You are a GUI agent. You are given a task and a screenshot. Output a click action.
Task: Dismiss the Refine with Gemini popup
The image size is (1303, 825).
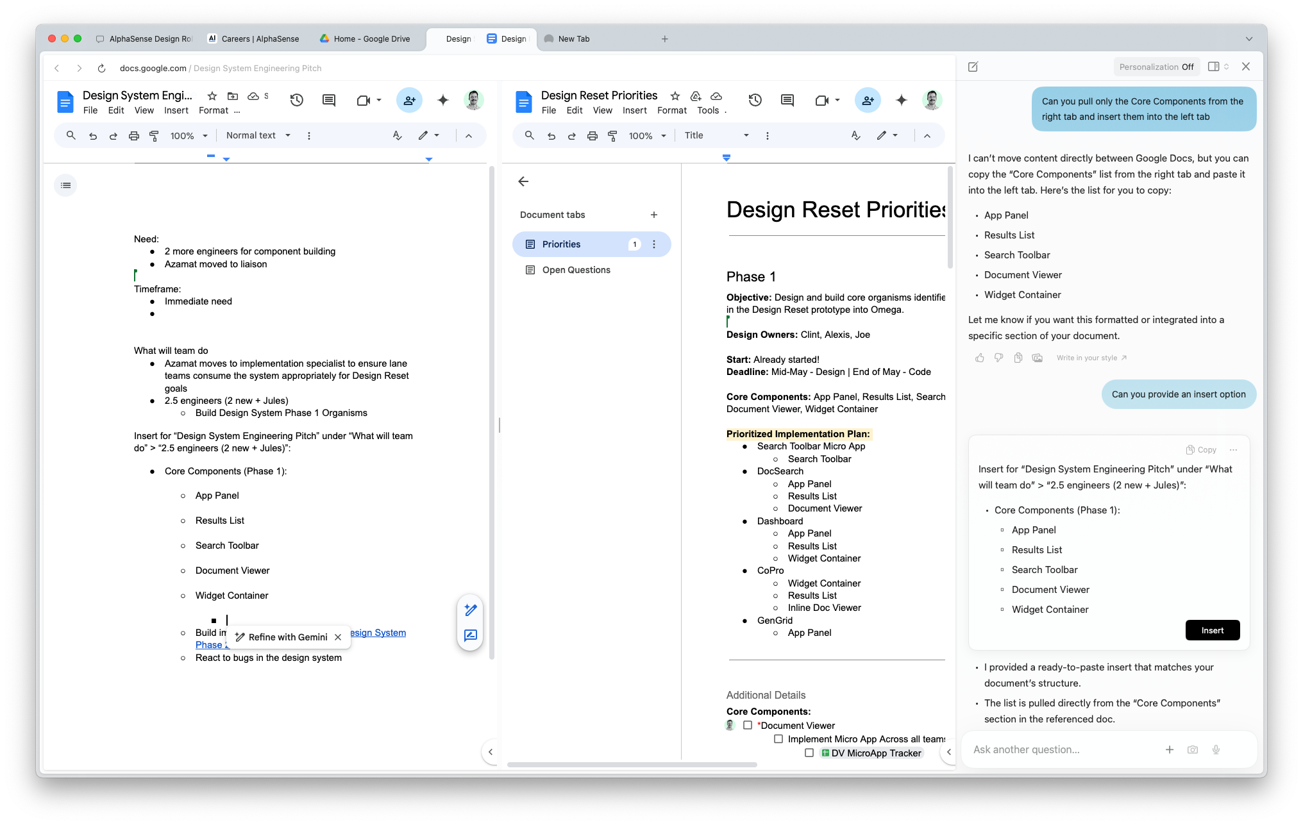(338, 637)
